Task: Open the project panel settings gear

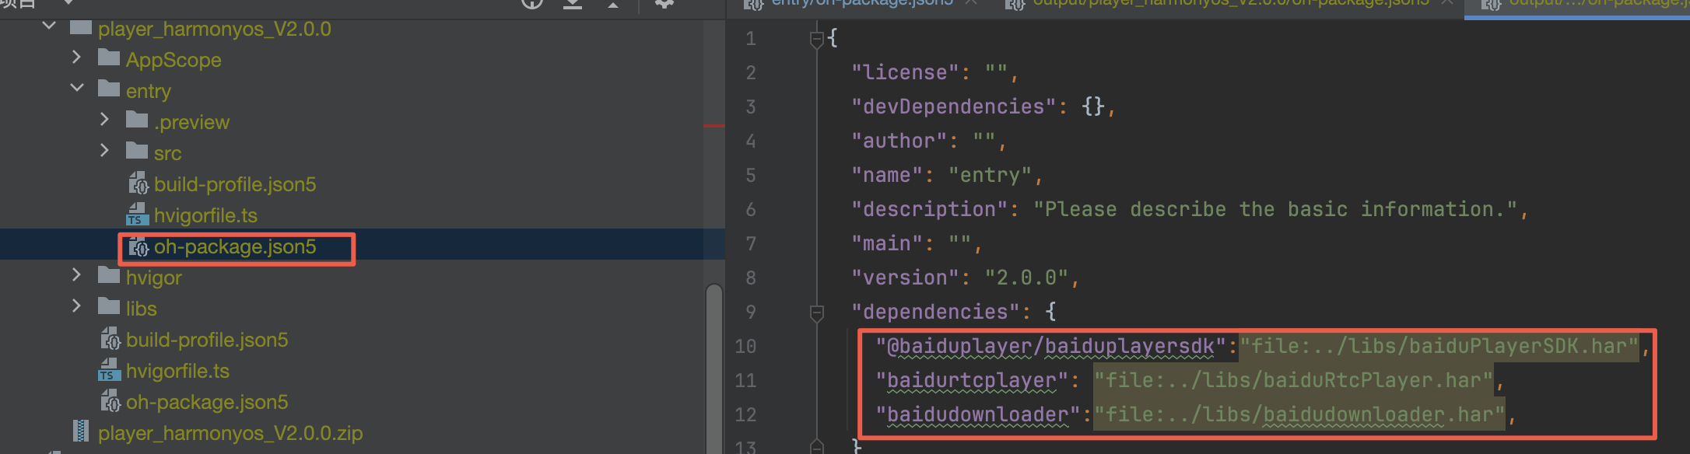Action: (x=663, y=4)
